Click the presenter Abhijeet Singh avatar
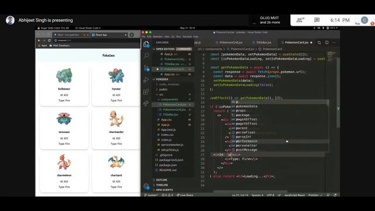 [10, 20]
